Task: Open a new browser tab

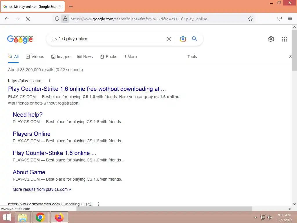Action: coord(71,7)
